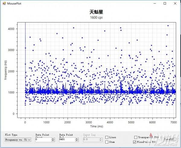Enable the Transparent PNG checkbox

click(136, 137)
